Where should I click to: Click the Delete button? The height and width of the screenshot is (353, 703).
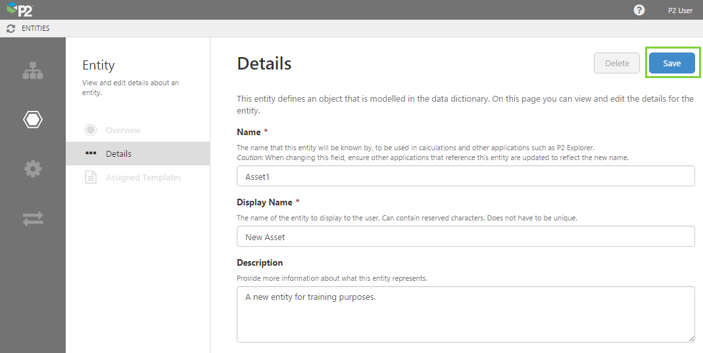click(616, 63)
